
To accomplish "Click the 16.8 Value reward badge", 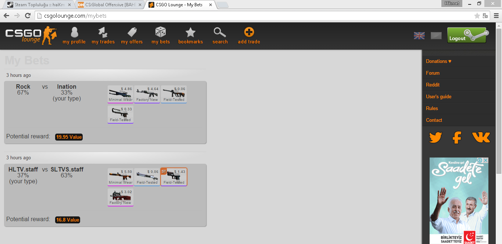I will 68,220.
